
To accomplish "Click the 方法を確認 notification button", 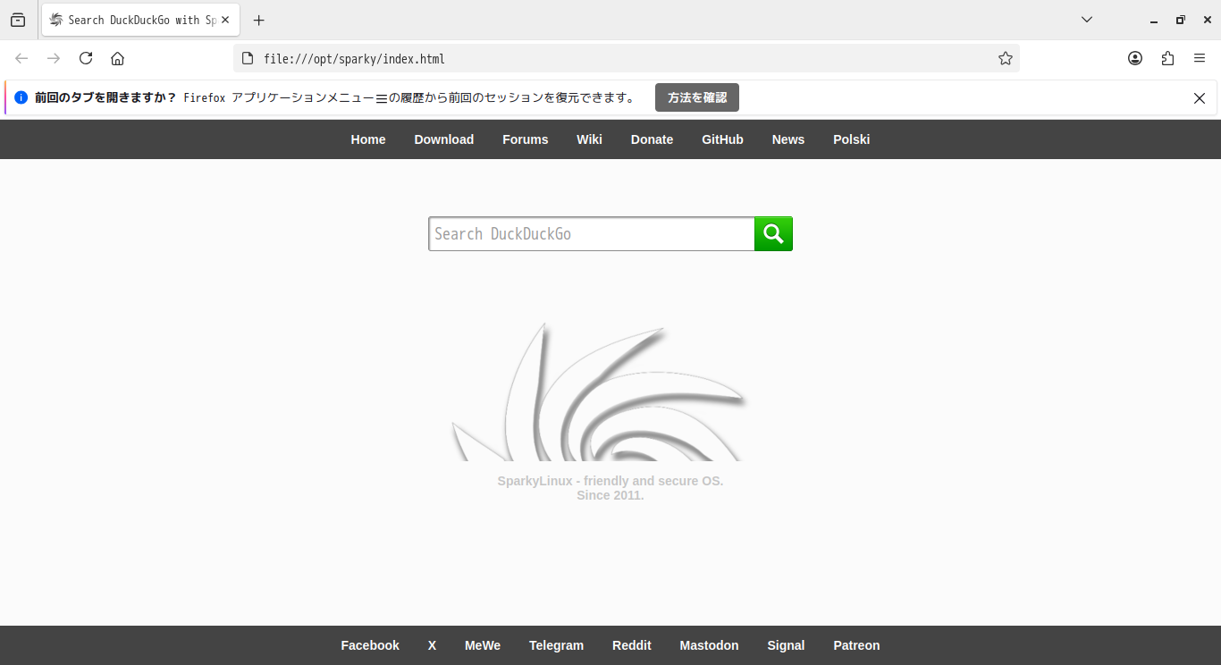I will click(x=696, y=97).
